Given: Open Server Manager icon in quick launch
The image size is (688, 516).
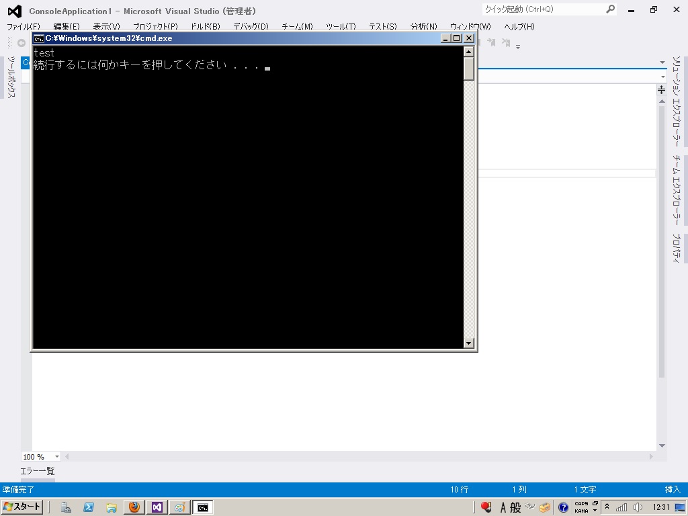Looking at the screenshot, I should pyautogui.click(x=67, y=508).
